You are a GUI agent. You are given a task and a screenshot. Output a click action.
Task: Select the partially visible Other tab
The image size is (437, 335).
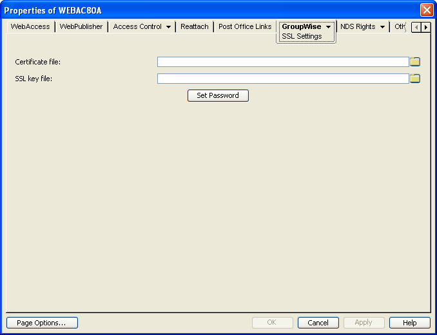400,26
